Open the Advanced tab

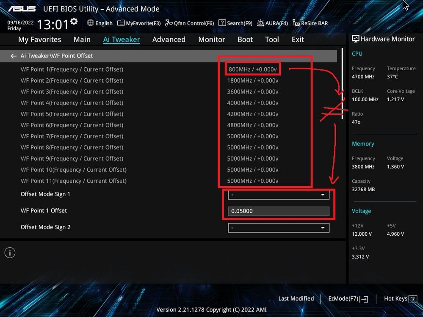tap(169, 40)
